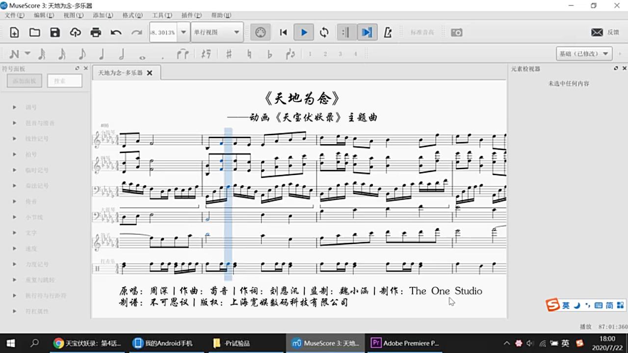Image resolution: width=628 pixels, height=353 pixels.
Task: Close the 天地为念-多乐器 score tab
Action: [x=150, y=73]
